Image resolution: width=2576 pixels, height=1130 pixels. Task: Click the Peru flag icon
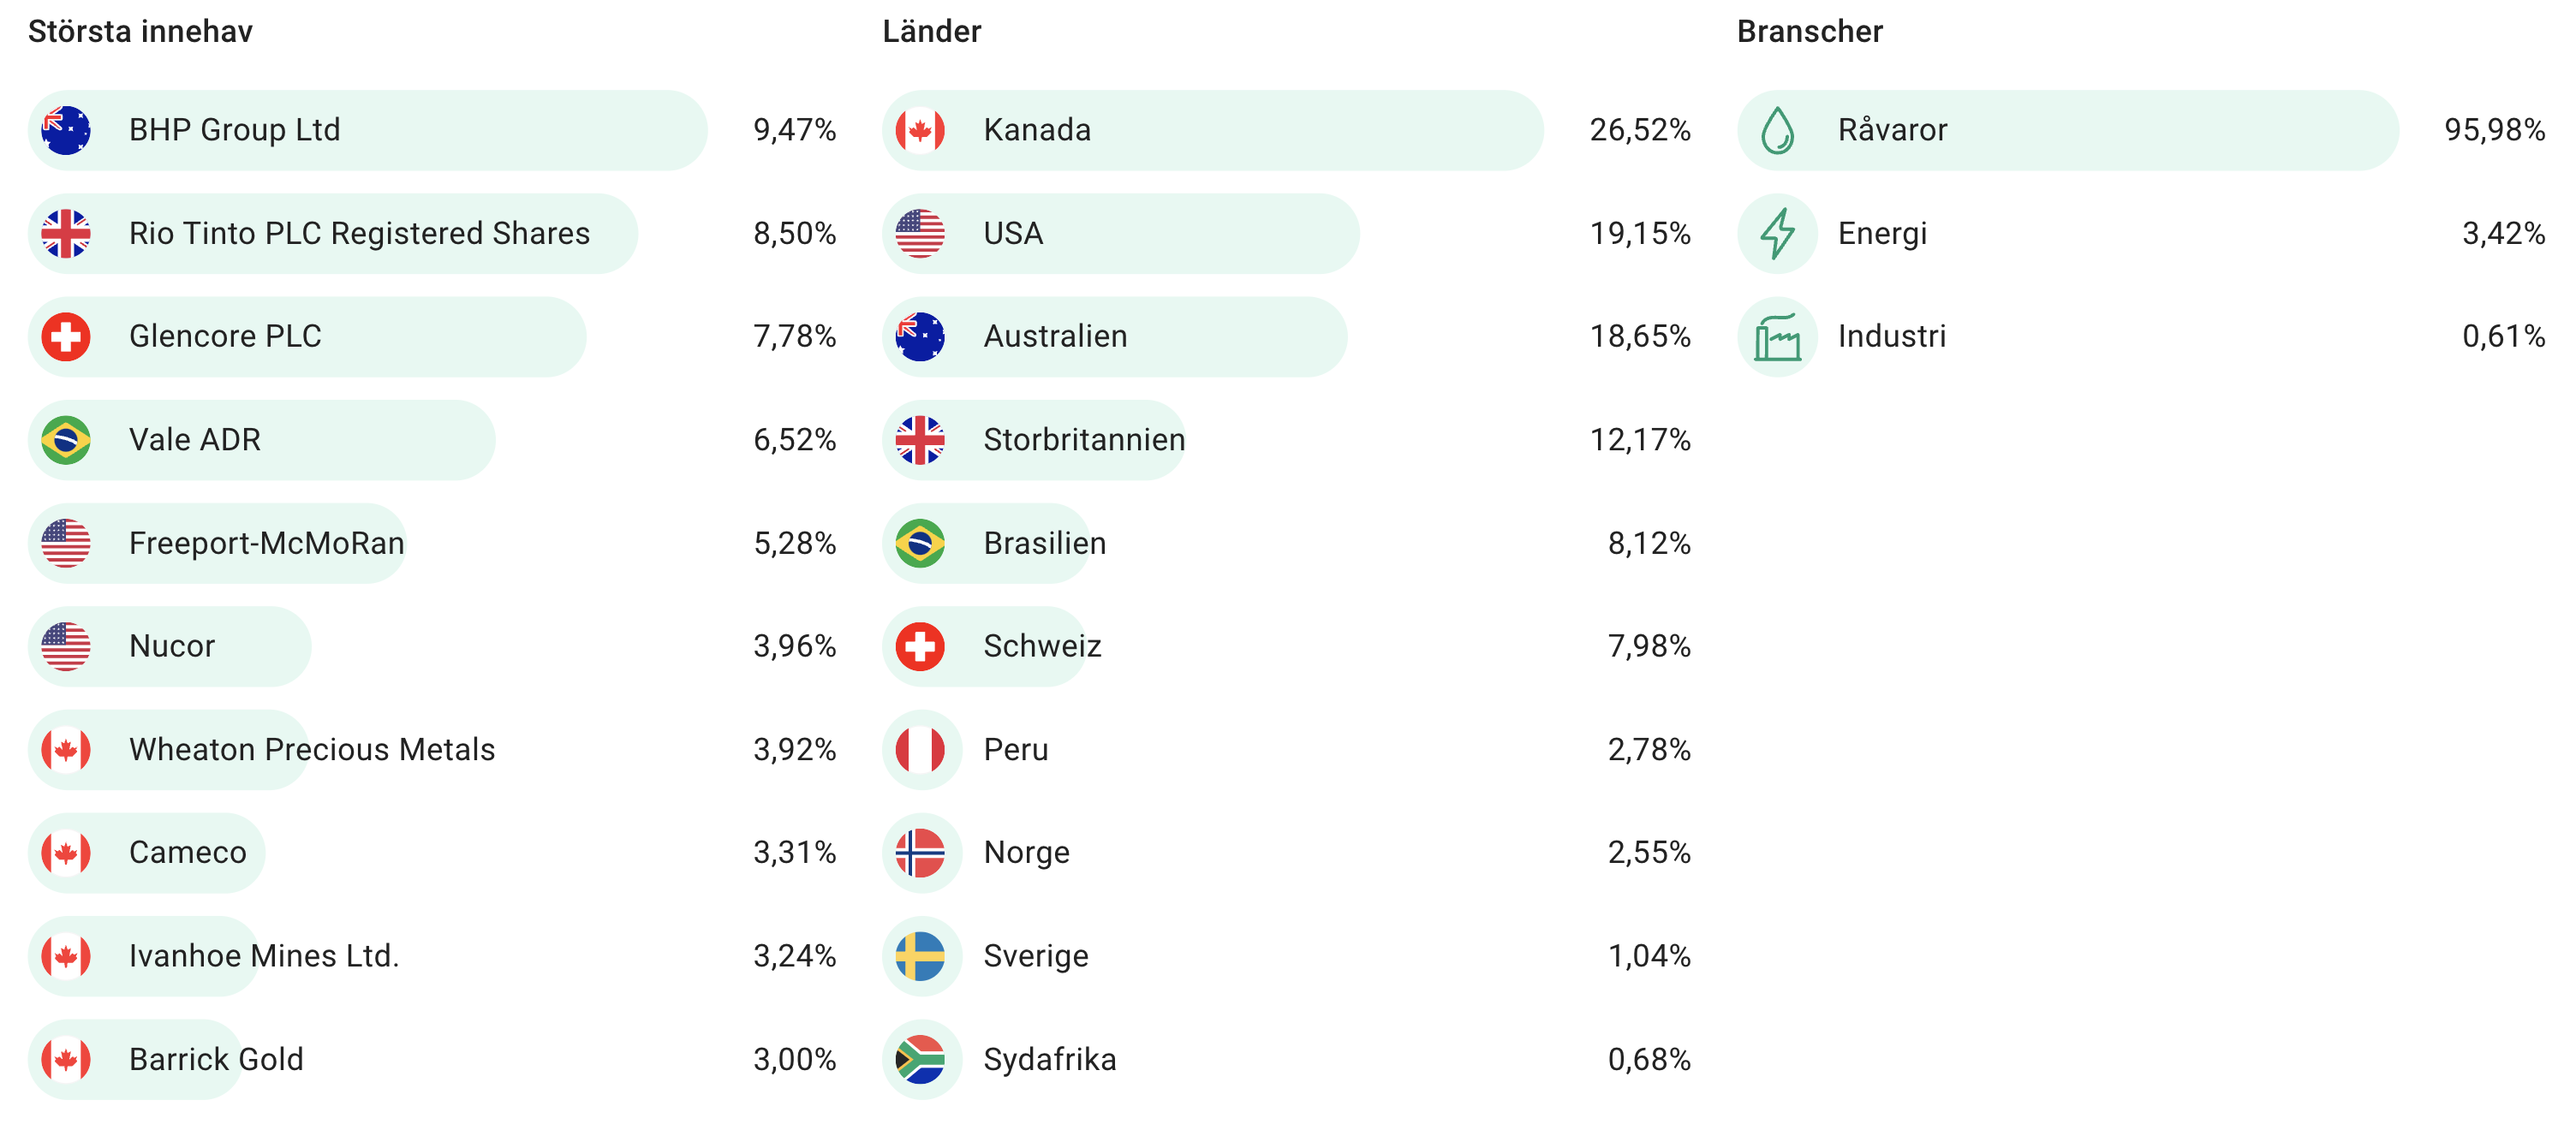pos(920,749)
